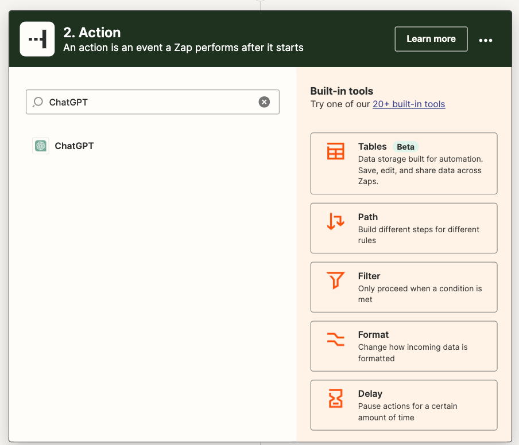Click the Filter funnel icon

pyautogui.click(x=335, y=280)
